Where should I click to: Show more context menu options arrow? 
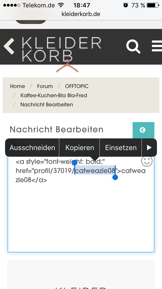coord(149,148)
